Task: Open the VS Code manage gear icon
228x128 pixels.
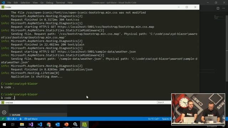Action: click(x=4, y=112)
